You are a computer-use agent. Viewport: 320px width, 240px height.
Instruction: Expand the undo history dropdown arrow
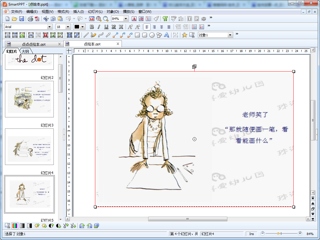pyautogui.click(x=74, y=19)
